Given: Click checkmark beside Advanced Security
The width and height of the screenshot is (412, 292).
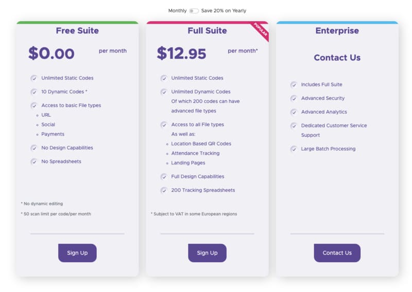Looking at the screenshot, I should 294,98.
